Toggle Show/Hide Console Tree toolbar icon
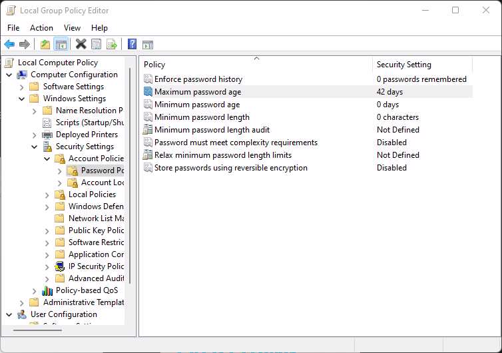The height and width of the screenshot is (353, 502). point(61,45)
